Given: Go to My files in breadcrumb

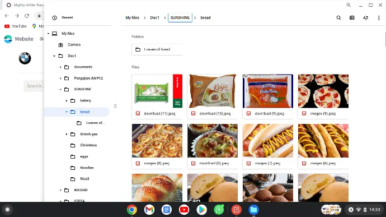Looking at the screenshot, I should pos(132,18).
